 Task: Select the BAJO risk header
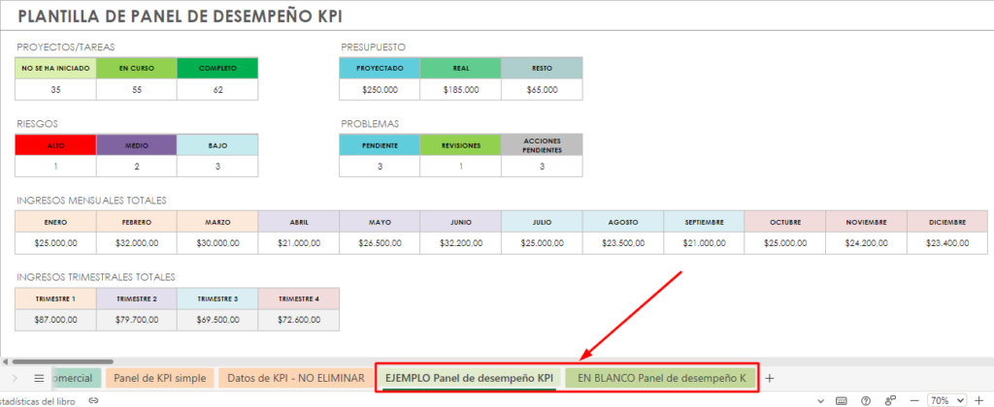click(217, 145)
